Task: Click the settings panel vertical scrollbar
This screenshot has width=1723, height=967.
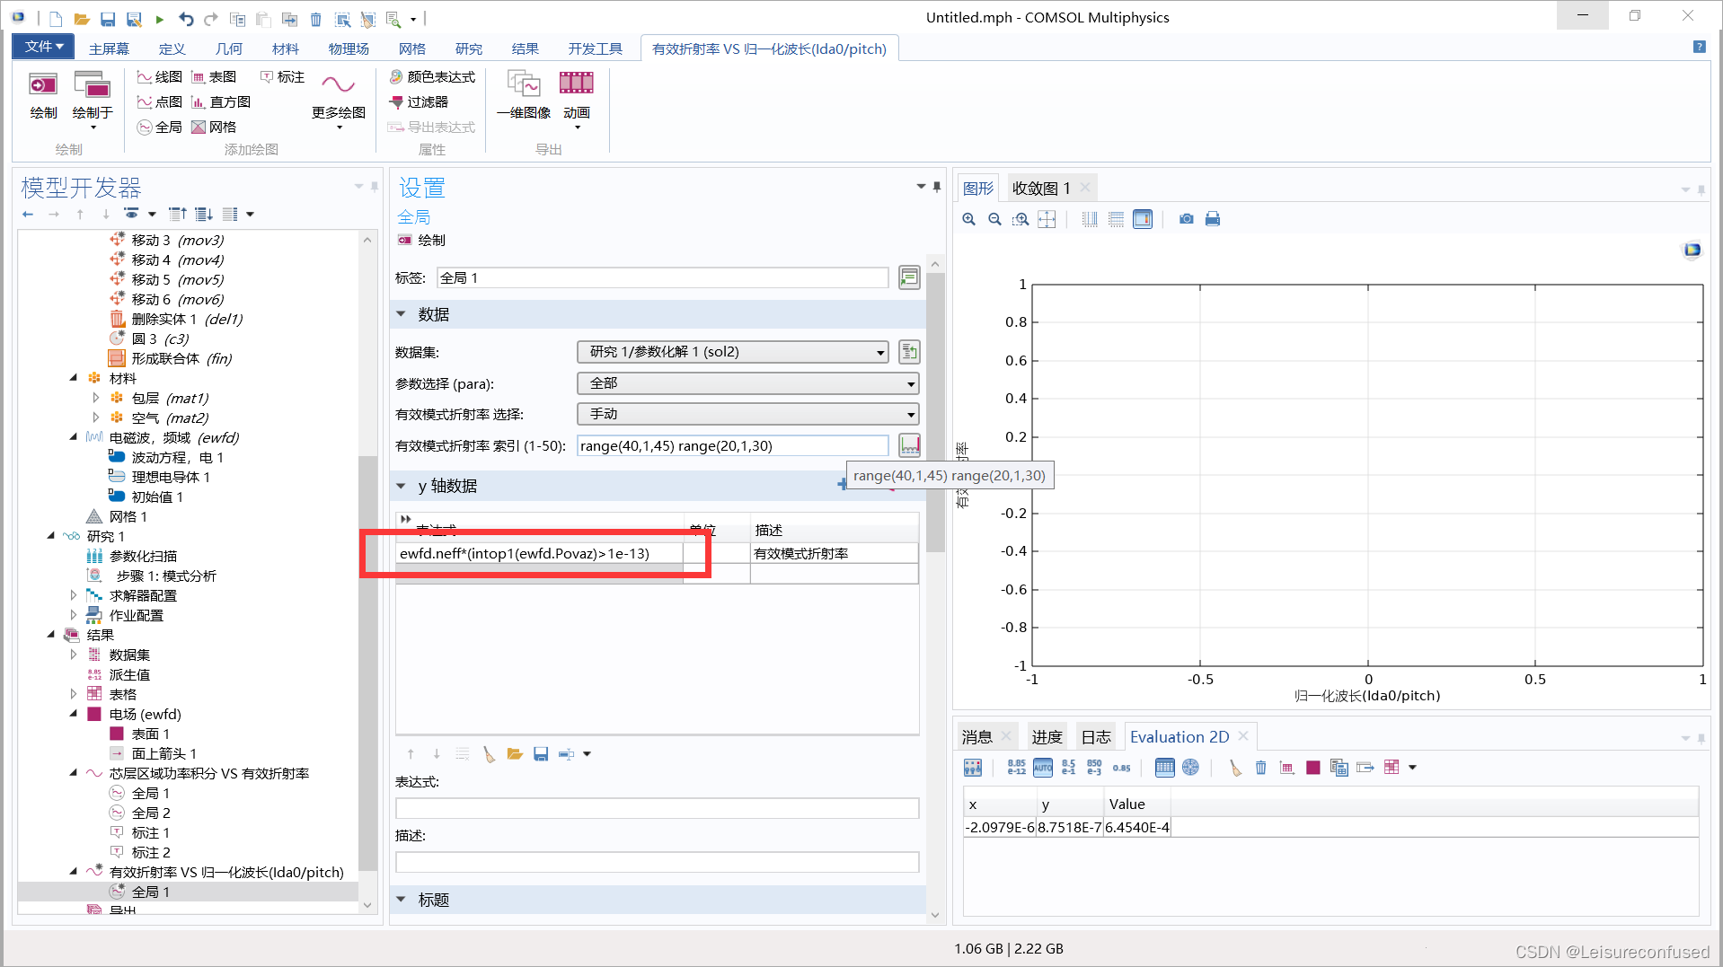Action: tap(935, 413)
